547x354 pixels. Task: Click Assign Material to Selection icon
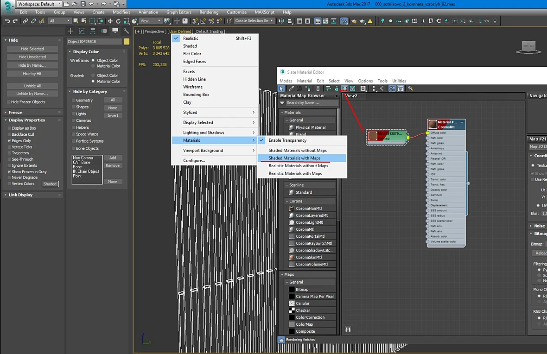click(x=308, y=88)
